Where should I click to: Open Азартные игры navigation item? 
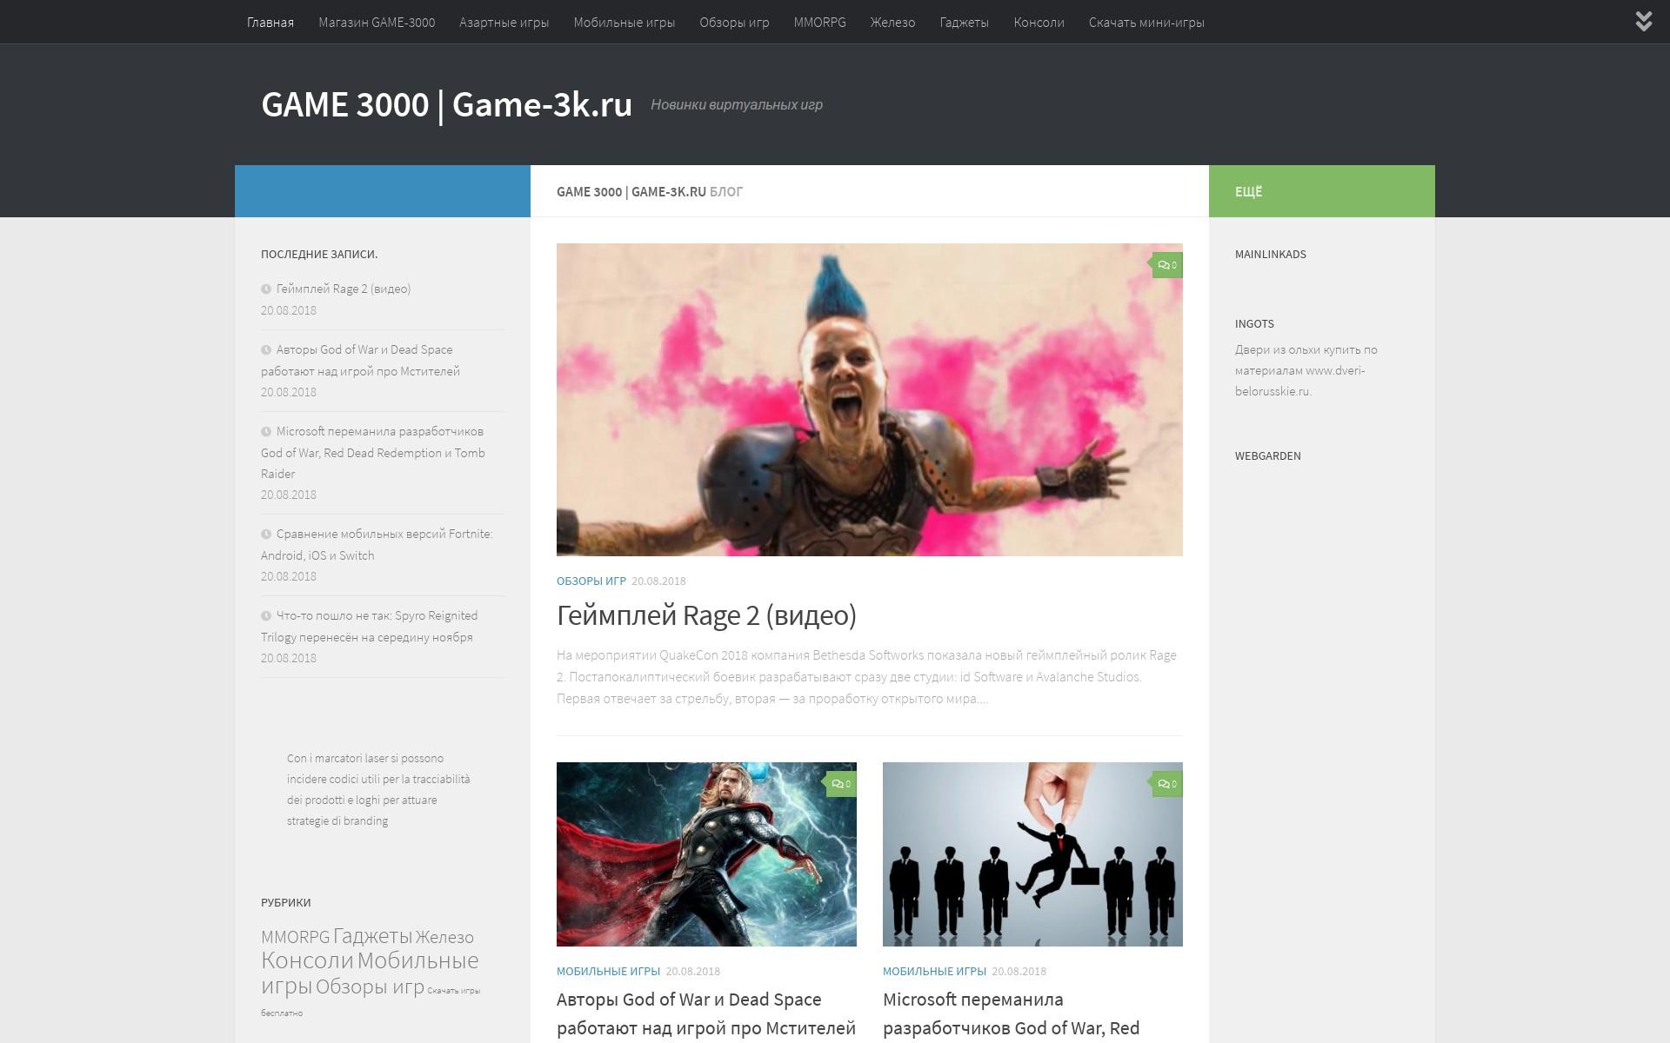(x=504, y=23)
